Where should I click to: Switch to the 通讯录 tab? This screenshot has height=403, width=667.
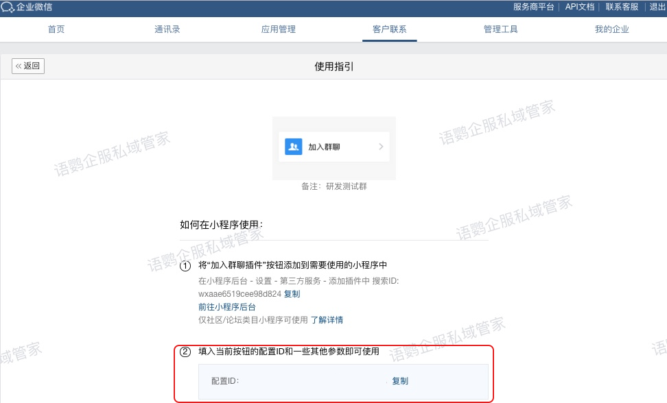tap(167, 29)
